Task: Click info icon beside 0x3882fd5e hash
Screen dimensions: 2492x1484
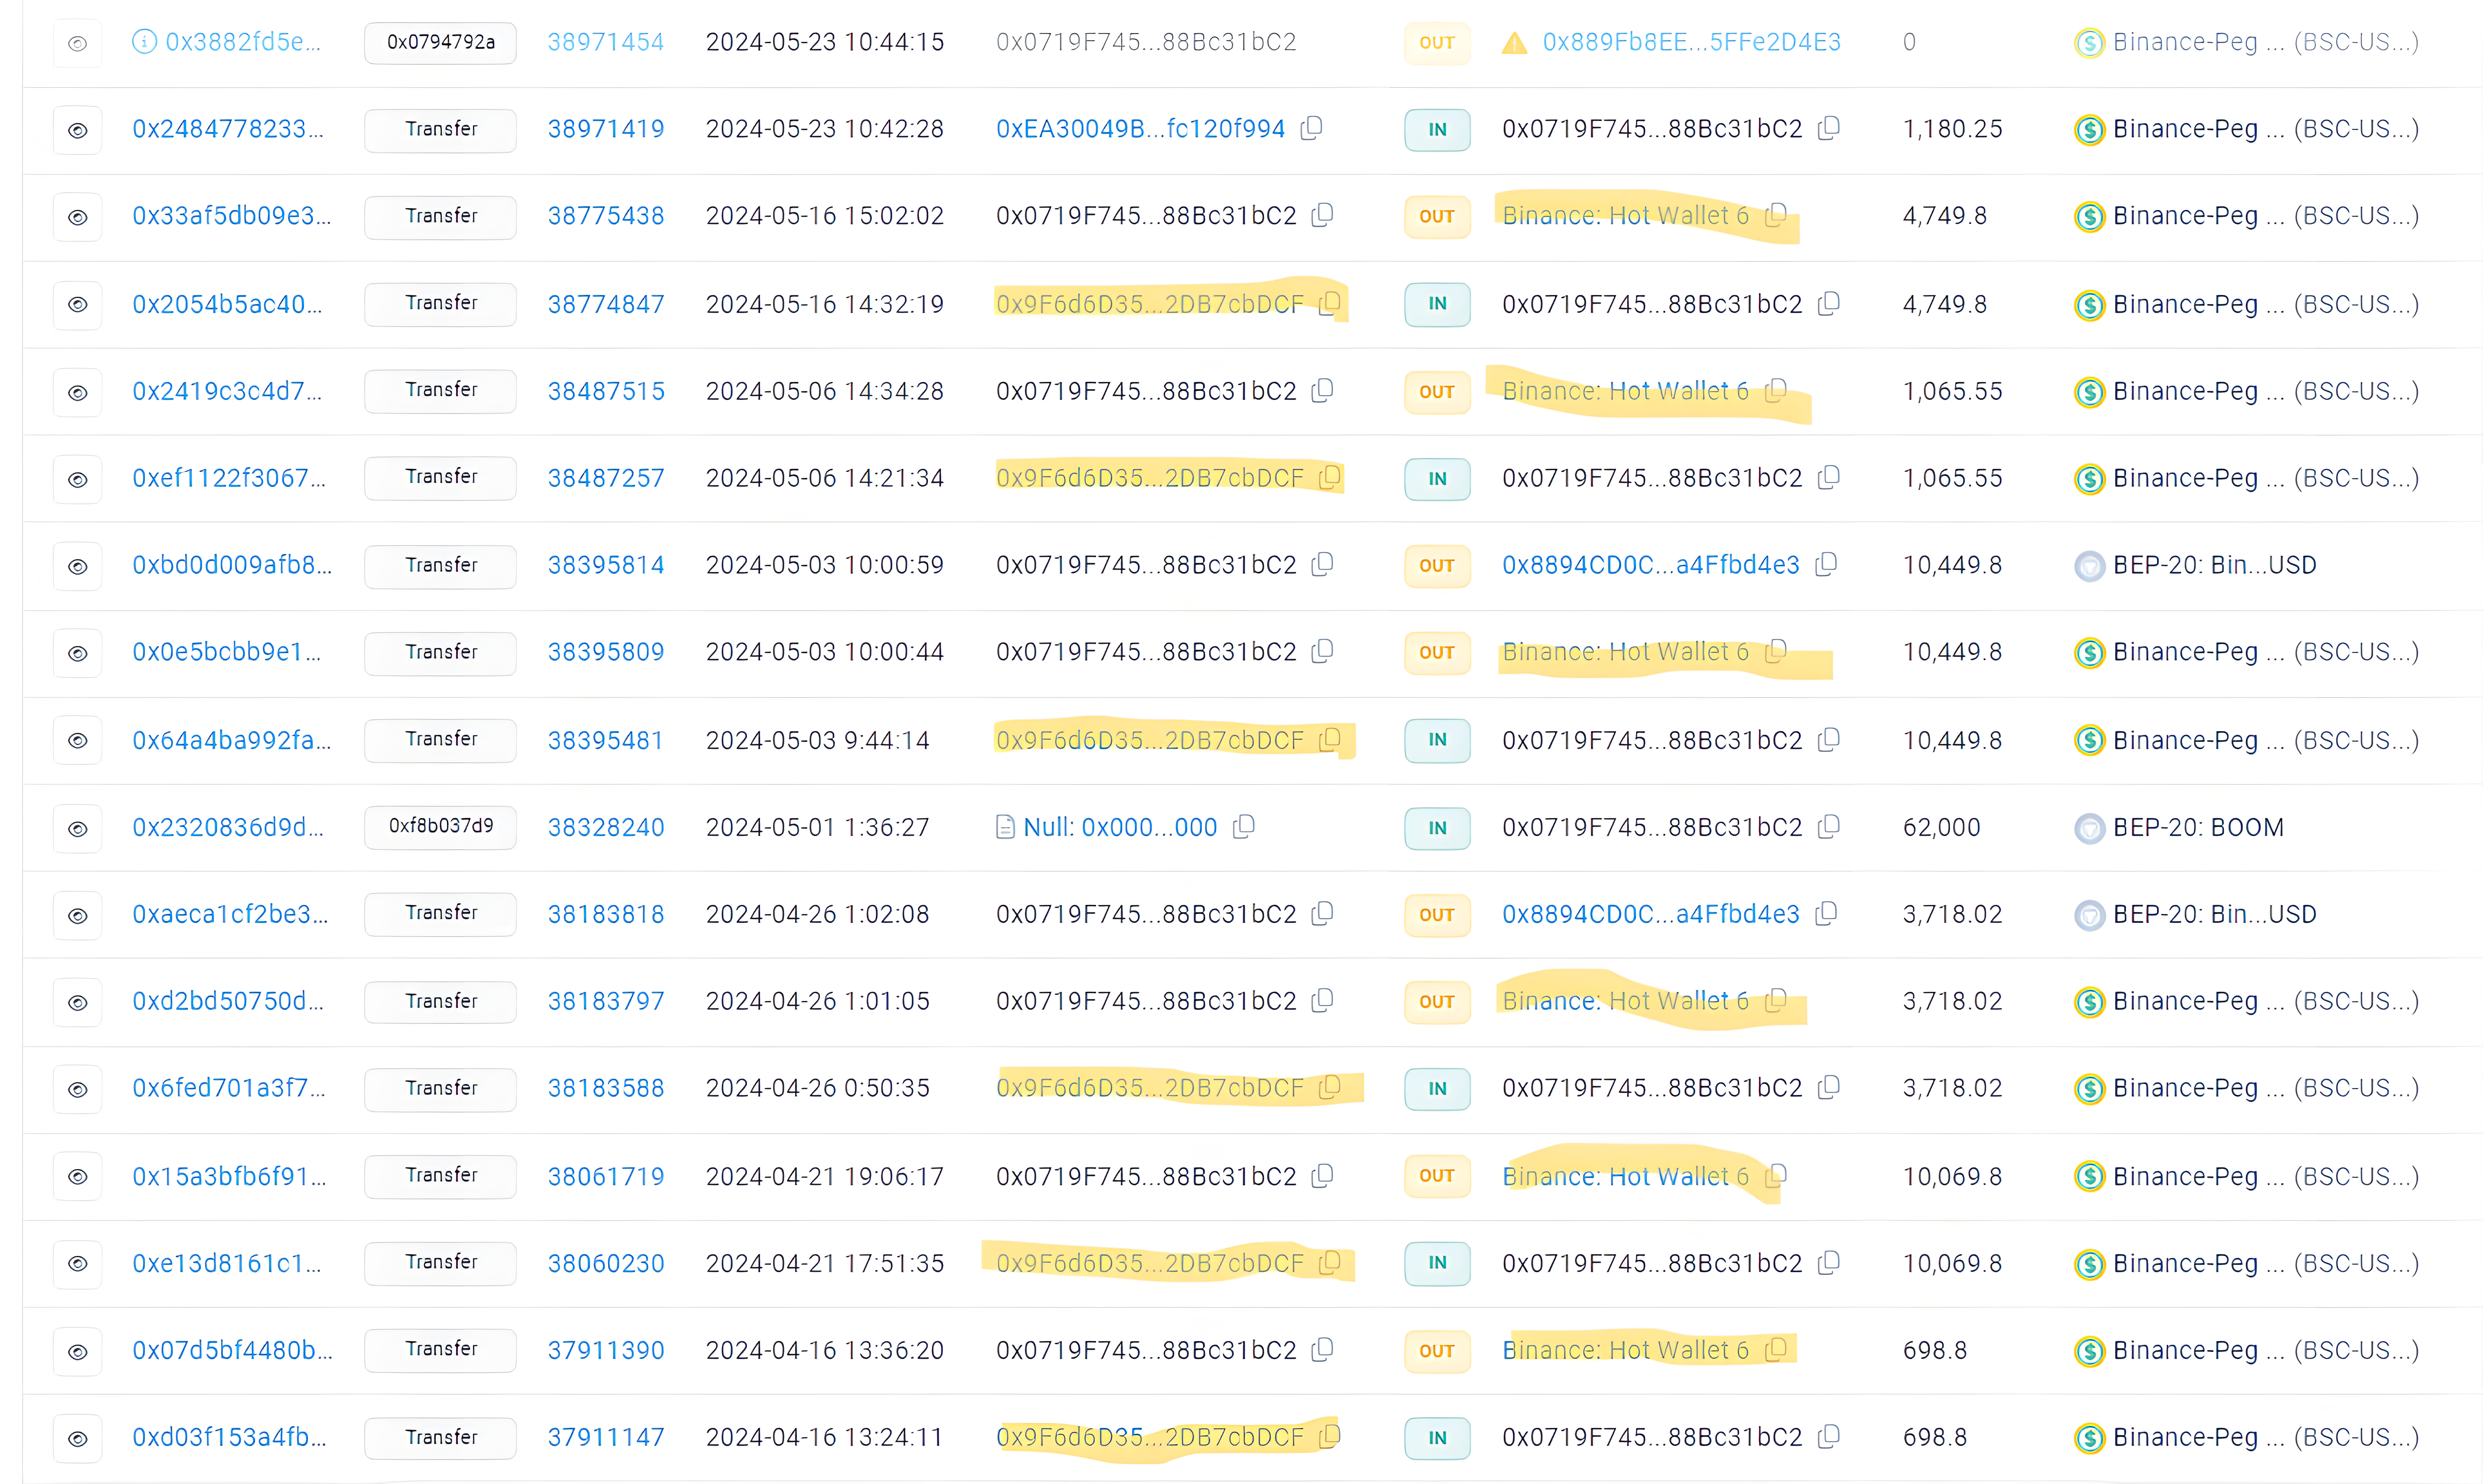Action: click(x=144, y=42)
